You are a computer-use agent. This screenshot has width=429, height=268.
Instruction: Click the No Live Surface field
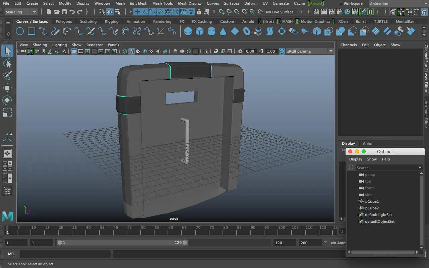coord(280,12)
